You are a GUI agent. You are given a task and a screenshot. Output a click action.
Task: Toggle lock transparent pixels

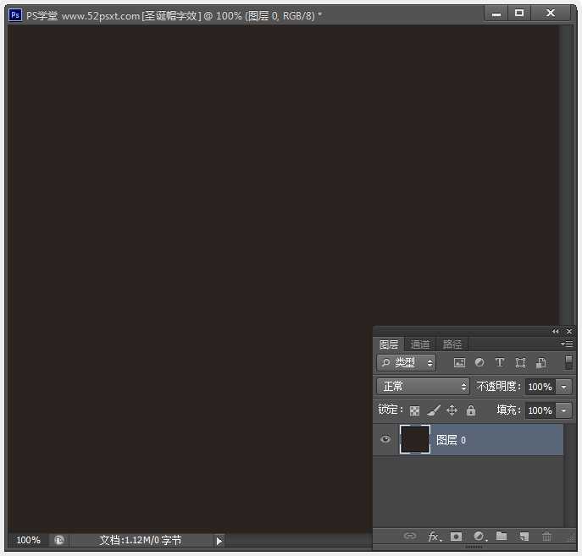[x=415, y=410]
